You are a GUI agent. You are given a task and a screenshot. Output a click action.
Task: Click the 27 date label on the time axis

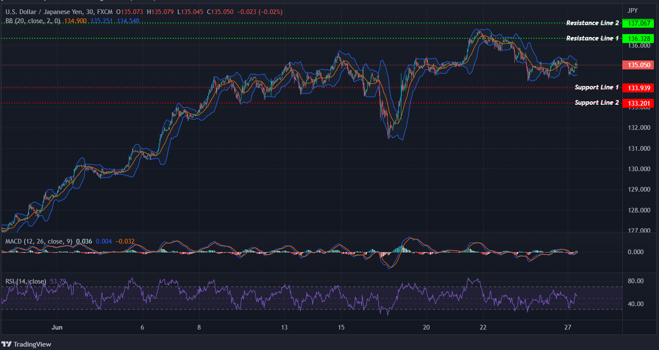568,328
